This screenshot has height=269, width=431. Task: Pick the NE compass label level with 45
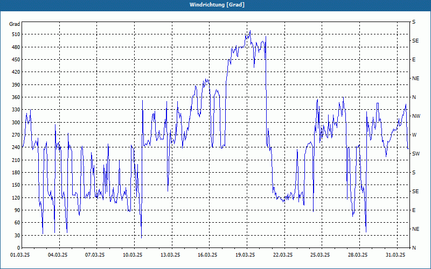pyautogui.click(x=415, y=229)
